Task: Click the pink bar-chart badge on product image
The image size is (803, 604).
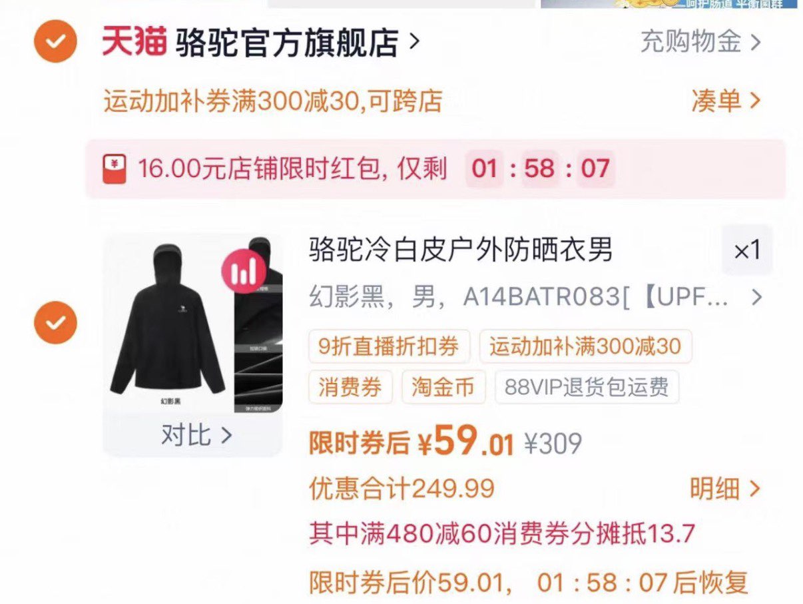Action: pos(244,271)
